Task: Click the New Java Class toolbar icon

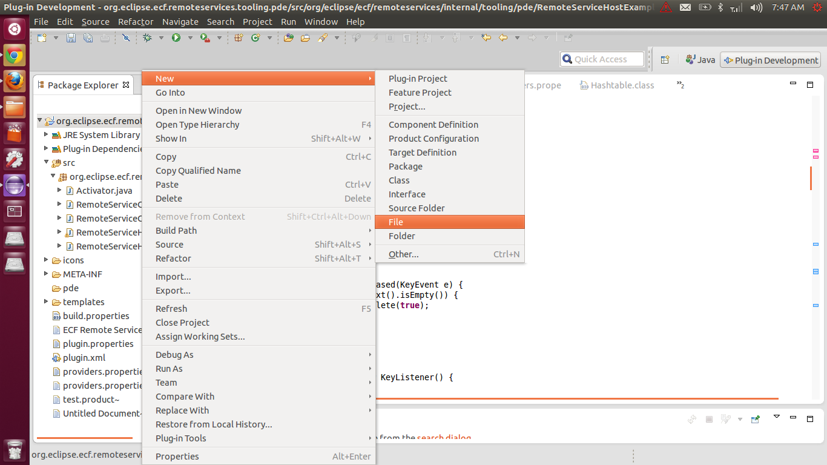Action: coord(255,38)
